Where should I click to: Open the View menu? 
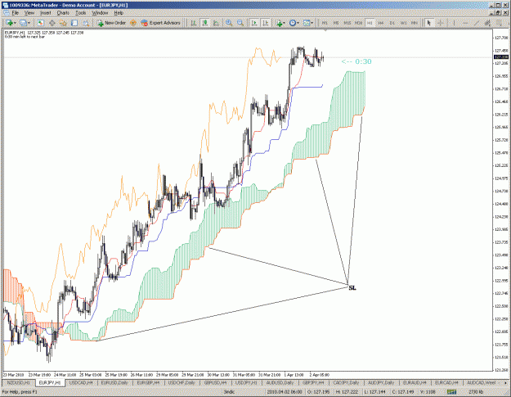[29, 13]
